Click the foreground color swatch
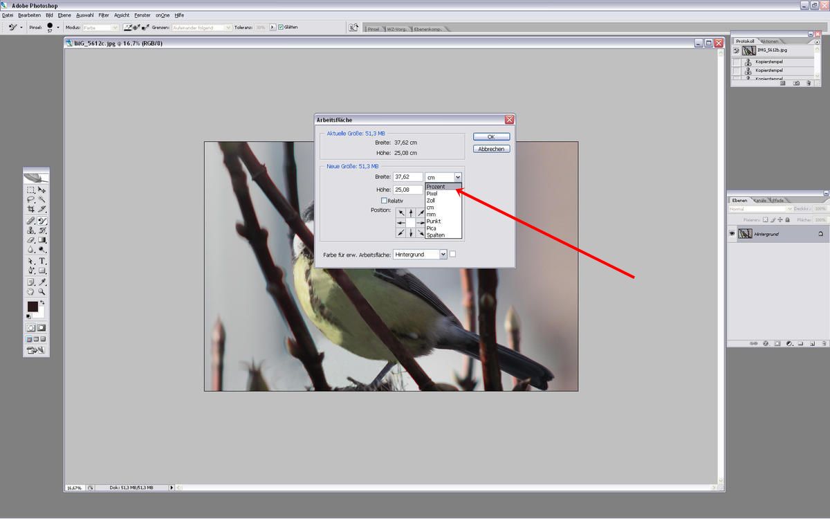Image resolution: width=830 pixels, height=519 pixels. click(33, 306)
